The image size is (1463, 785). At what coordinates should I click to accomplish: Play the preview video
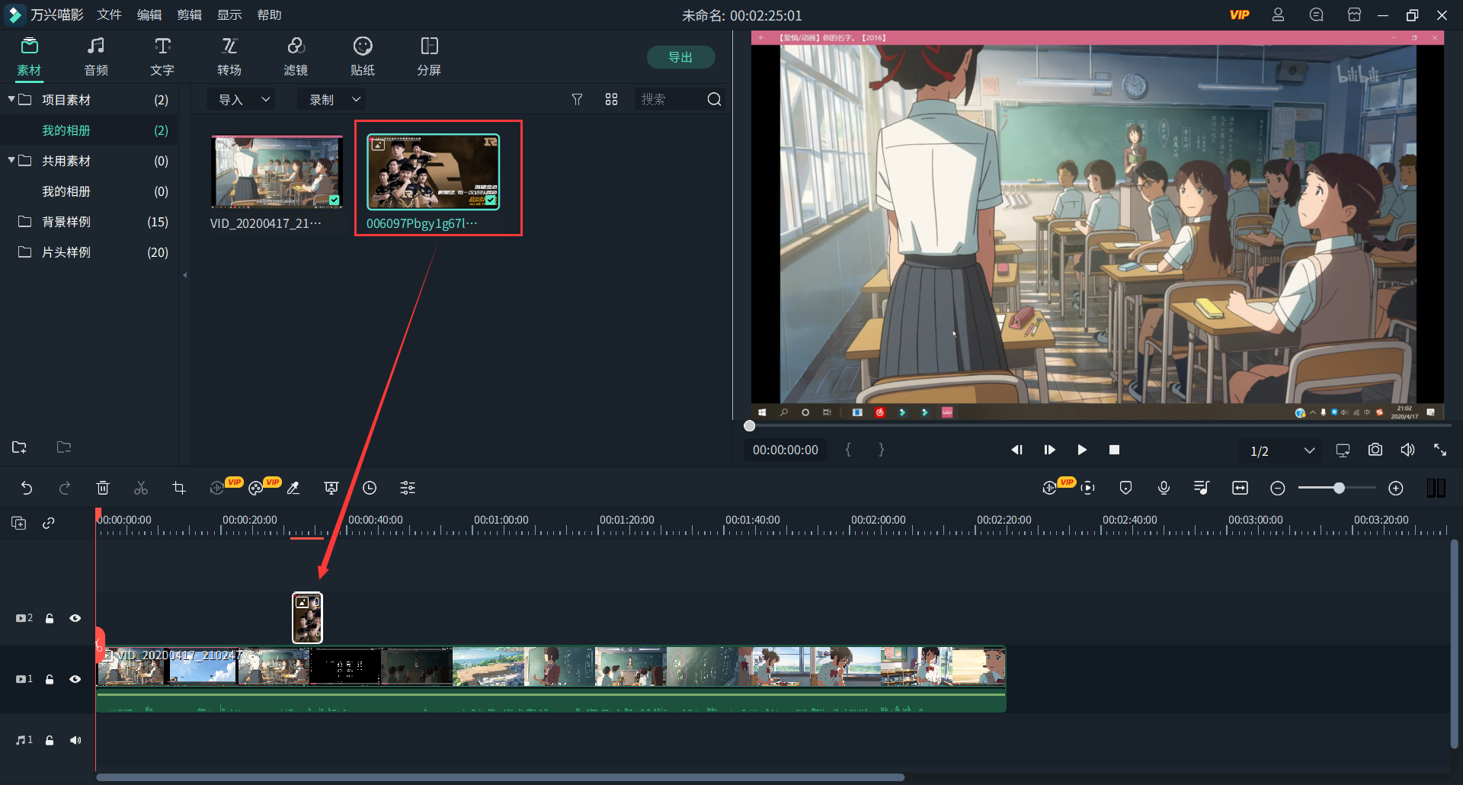coord(1081,450)
